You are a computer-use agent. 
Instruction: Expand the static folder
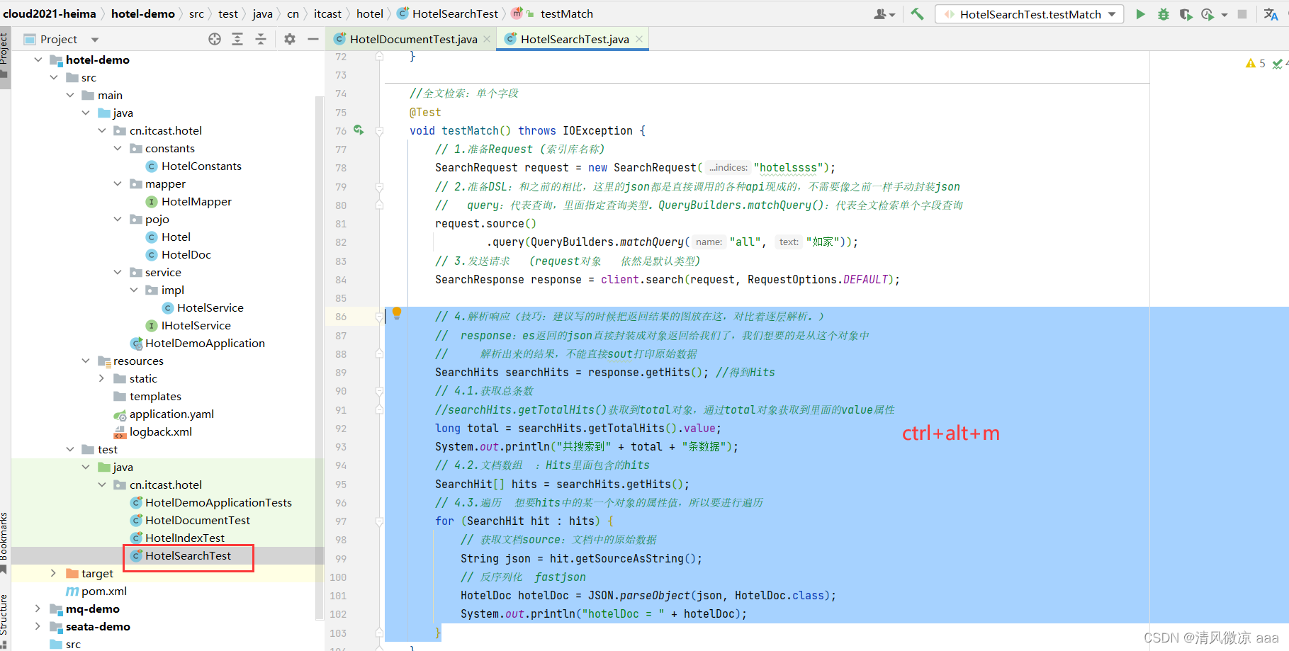point(101,378)
